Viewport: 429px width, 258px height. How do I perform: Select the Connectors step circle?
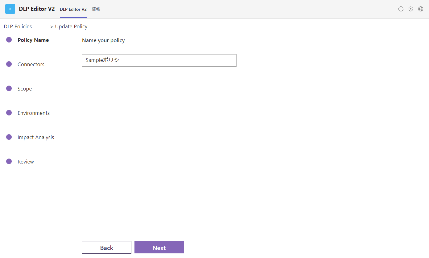click(9, 64)
